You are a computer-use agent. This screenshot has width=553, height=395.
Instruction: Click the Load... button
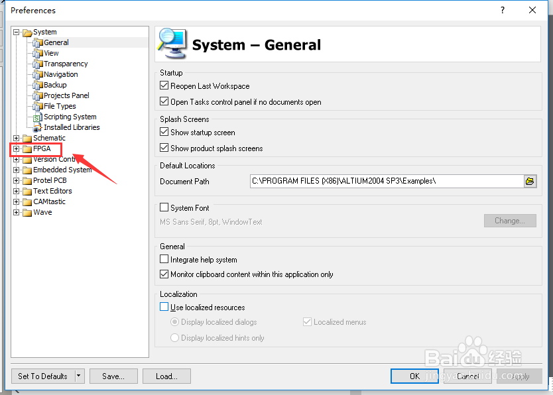(x=166, y=376)
